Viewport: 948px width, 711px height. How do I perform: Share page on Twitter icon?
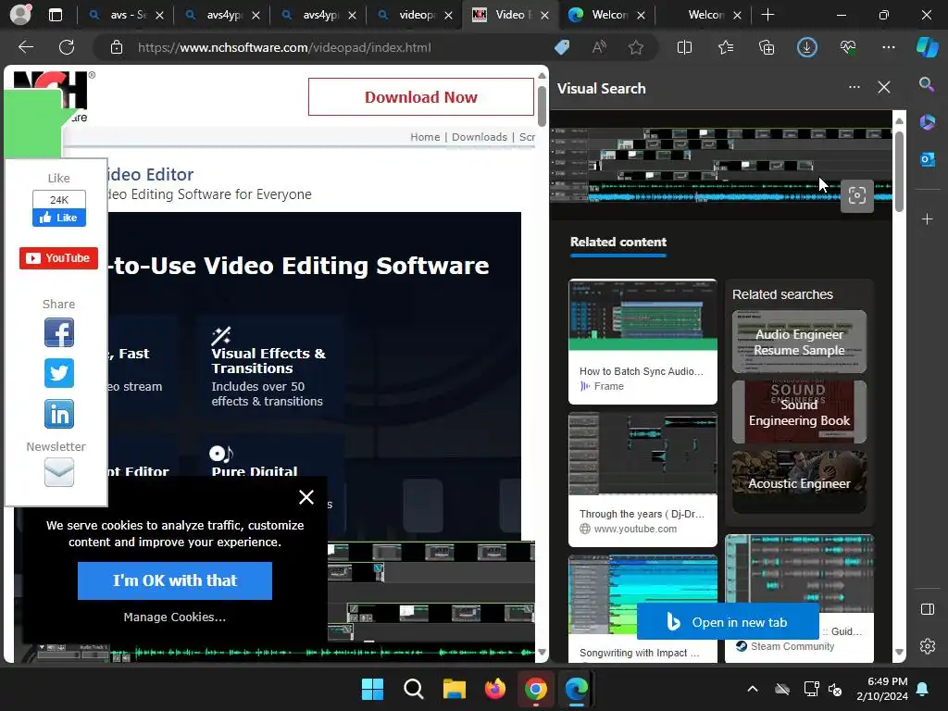pyautogui.click(x=58, y=373)
